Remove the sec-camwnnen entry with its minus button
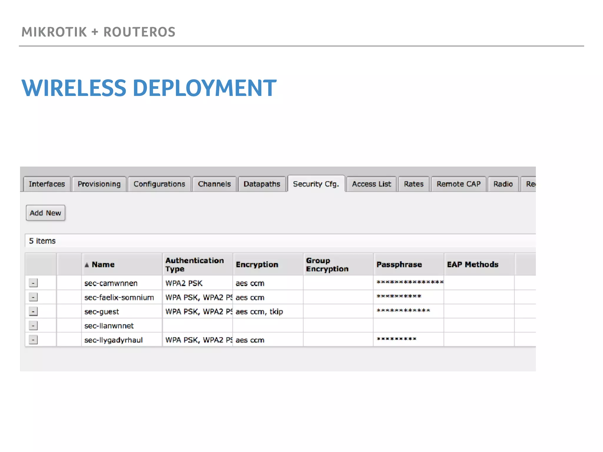Viewport: 603px width, 452px height. (x=33, y=283)
